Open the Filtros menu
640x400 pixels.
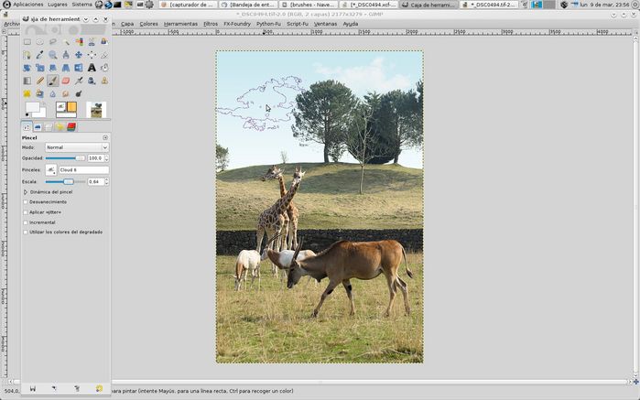[x=211, y=24]
